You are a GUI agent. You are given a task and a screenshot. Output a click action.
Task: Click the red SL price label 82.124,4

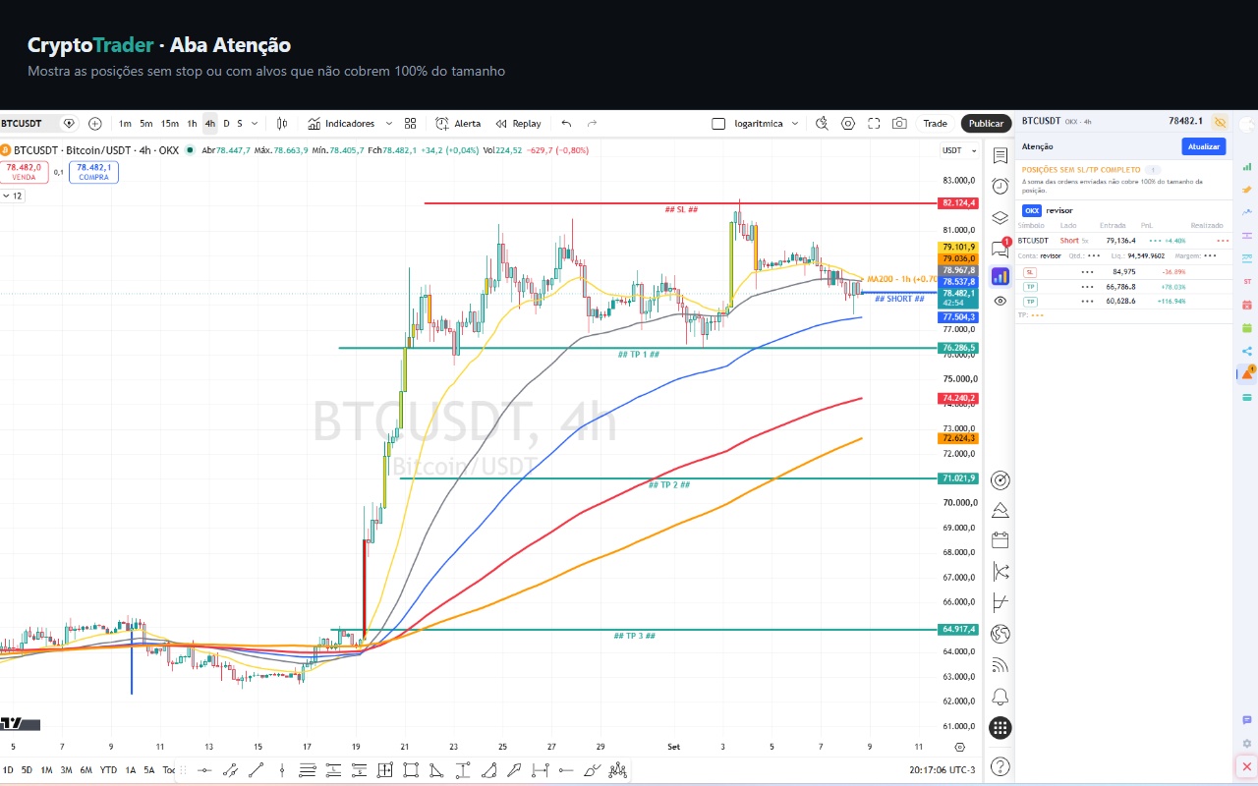(959, 203)
